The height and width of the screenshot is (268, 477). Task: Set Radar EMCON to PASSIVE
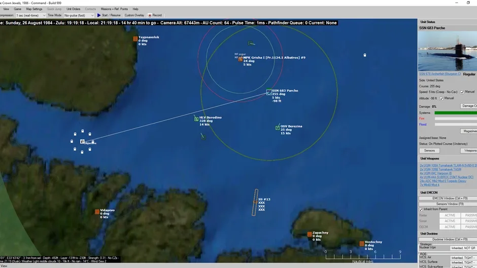(x=469, y=215)
